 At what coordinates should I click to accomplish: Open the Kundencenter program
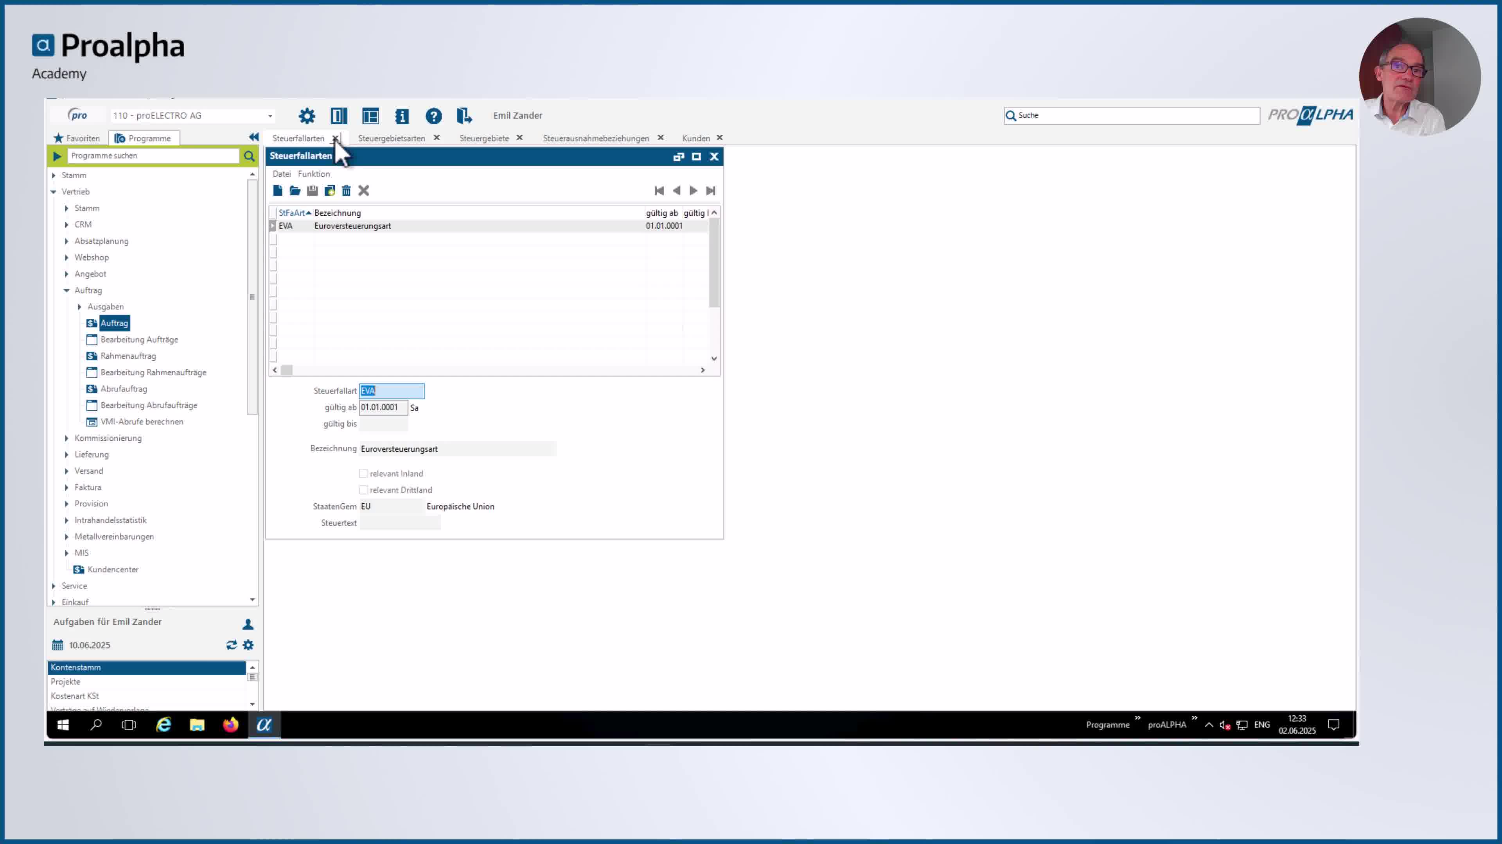(x=113, y=569)
